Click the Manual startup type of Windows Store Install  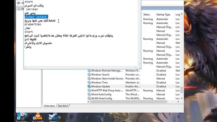[x=160, y=79]
